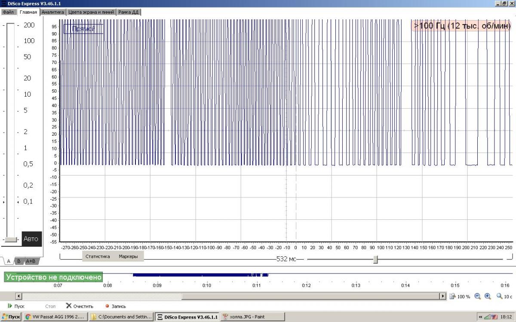This screenshot has height=322, width=516.
Task: Click the zoom in magnifier icon
Action: [488, 296]
